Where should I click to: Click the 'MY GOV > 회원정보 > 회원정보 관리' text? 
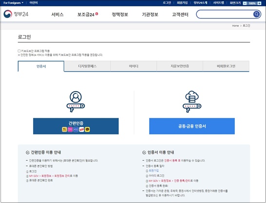point(50,176)
